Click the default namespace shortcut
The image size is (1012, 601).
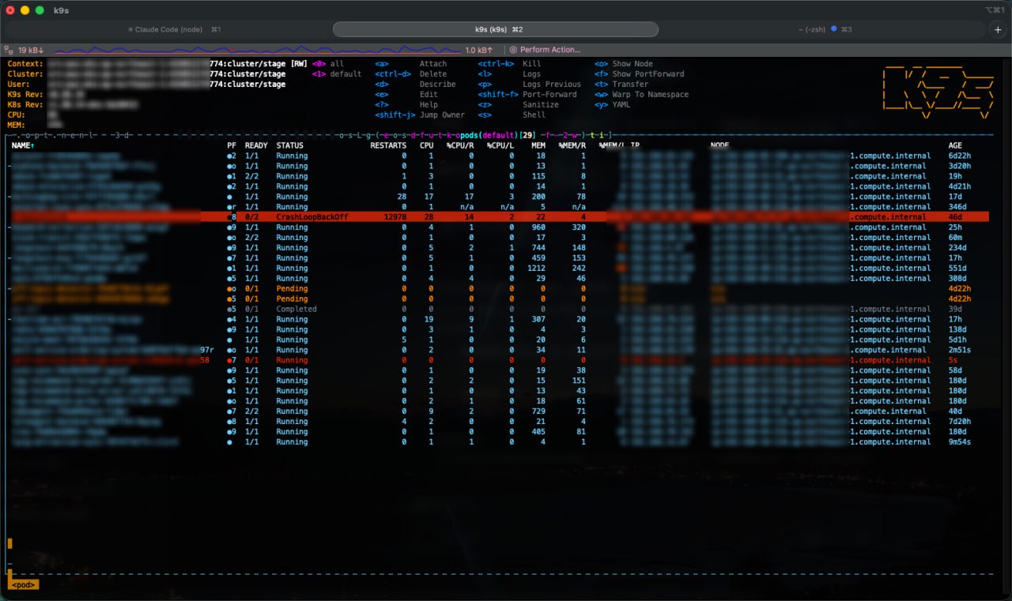point(345,74)
